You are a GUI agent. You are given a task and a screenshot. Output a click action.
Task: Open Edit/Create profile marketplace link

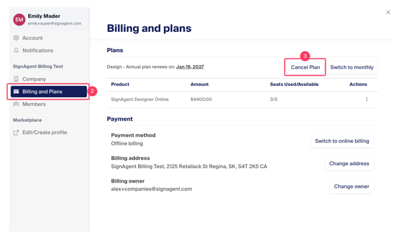click(x=44, y=133)
